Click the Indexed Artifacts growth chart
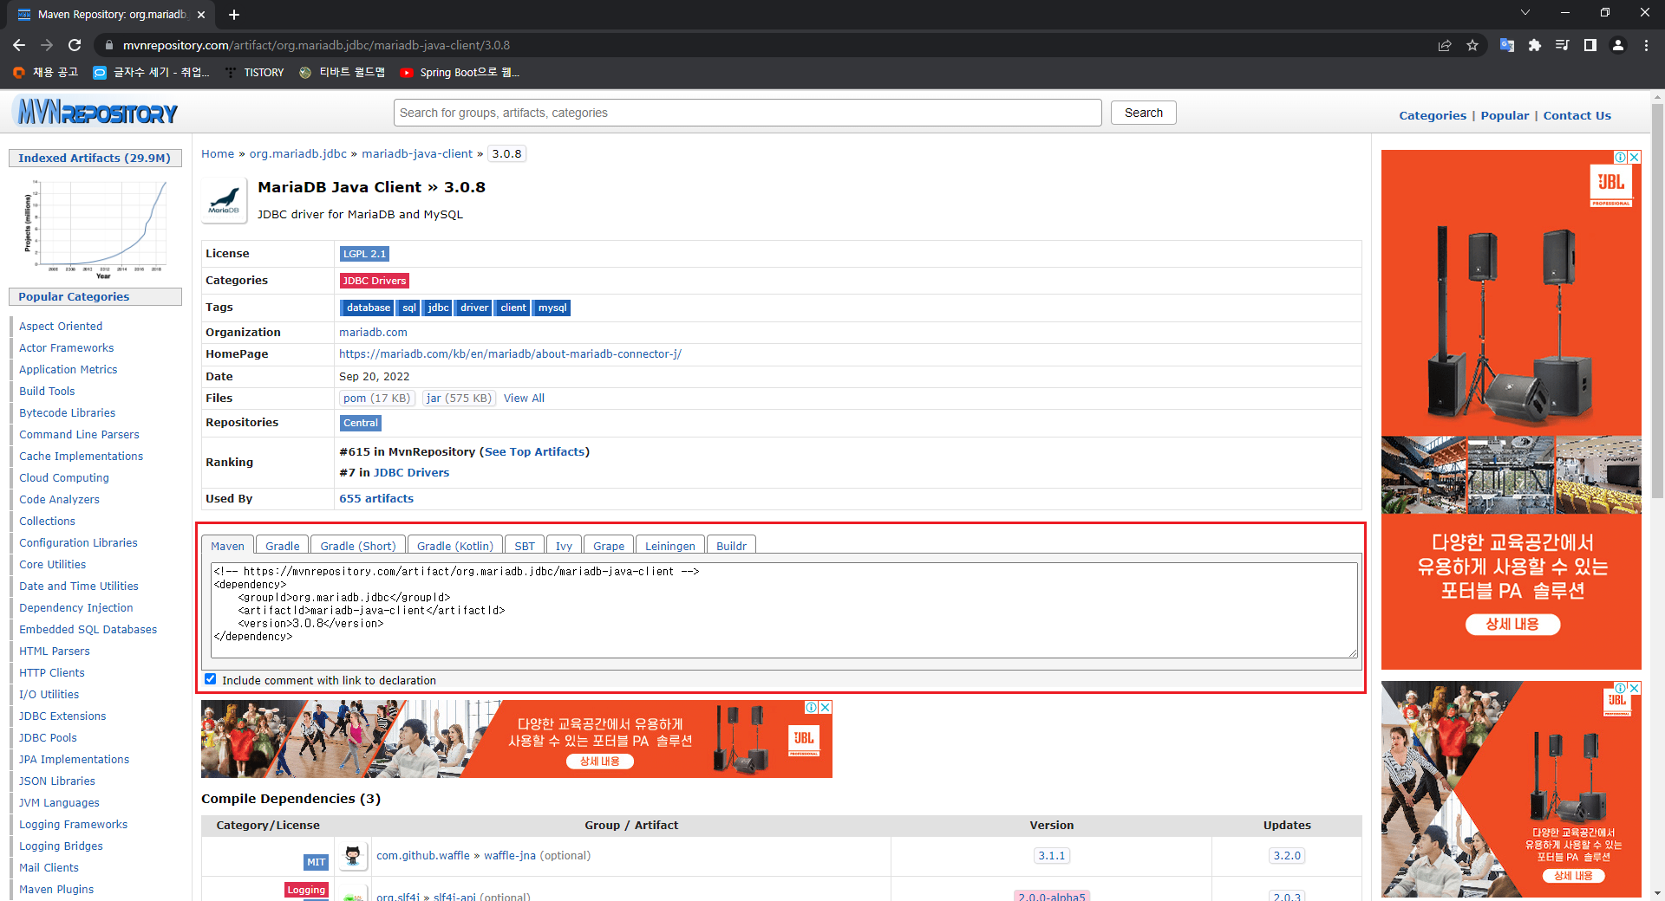This screenshot has width=1665, height=901. coord(95,228)
